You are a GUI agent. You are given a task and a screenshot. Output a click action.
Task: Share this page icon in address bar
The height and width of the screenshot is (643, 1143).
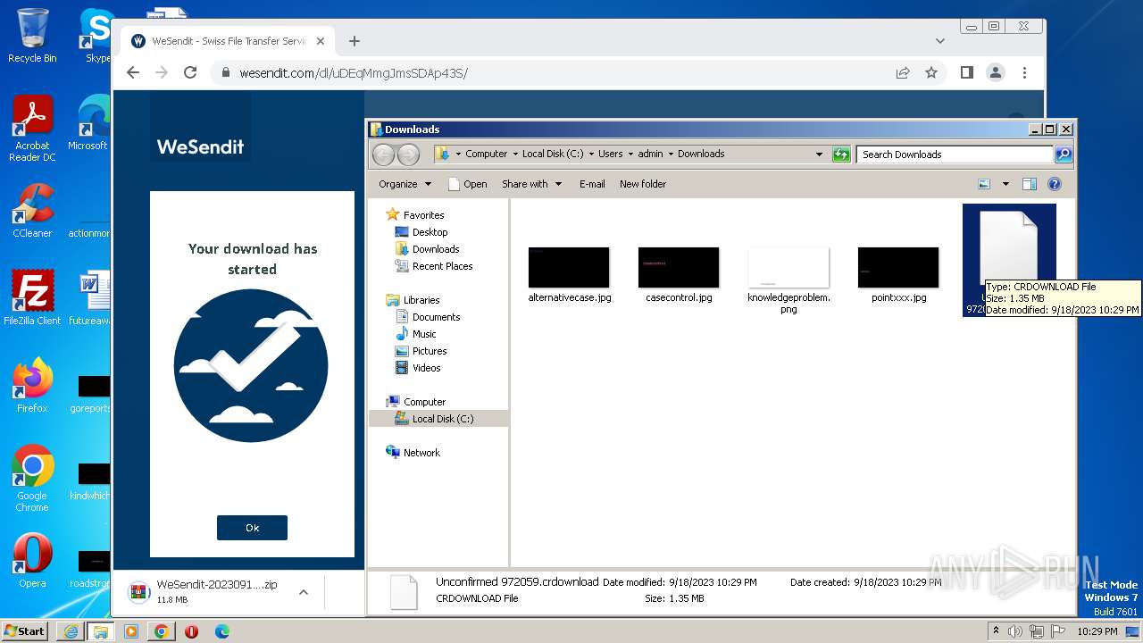click(903, 72)
